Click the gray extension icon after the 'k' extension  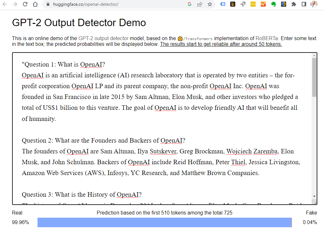(x=243, y=4)
